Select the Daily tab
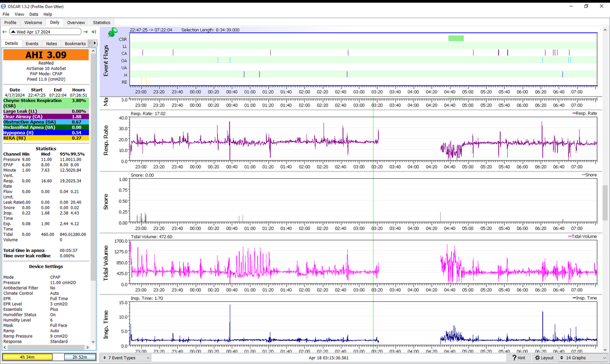 [55, 22]
